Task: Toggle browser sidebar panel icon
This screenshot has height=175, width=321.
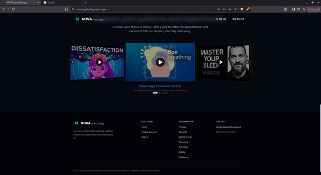Action: (294, 9)
